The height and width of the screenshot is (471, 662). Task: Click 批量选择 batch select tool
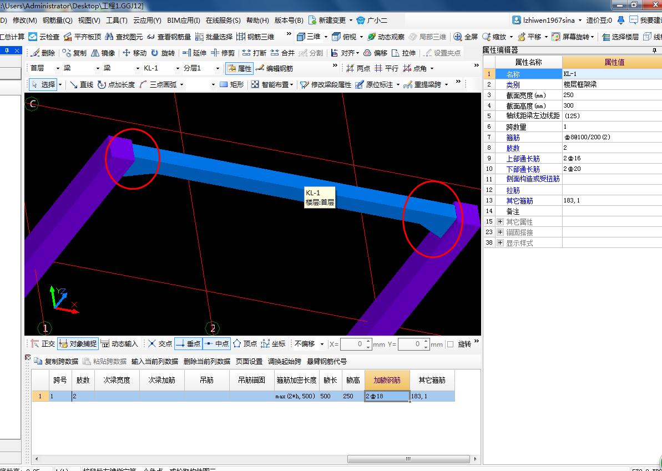coord(214,37)
